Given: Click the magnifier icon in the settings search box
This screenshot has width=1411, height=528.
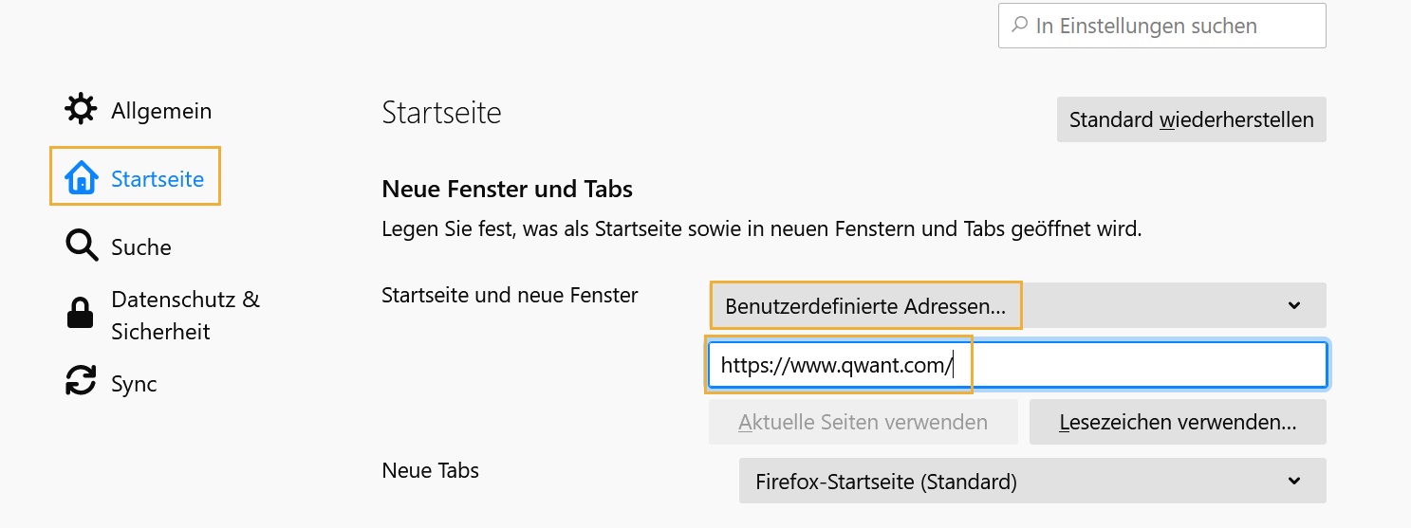Looking at the screenshot, I should pos(1020,26).
